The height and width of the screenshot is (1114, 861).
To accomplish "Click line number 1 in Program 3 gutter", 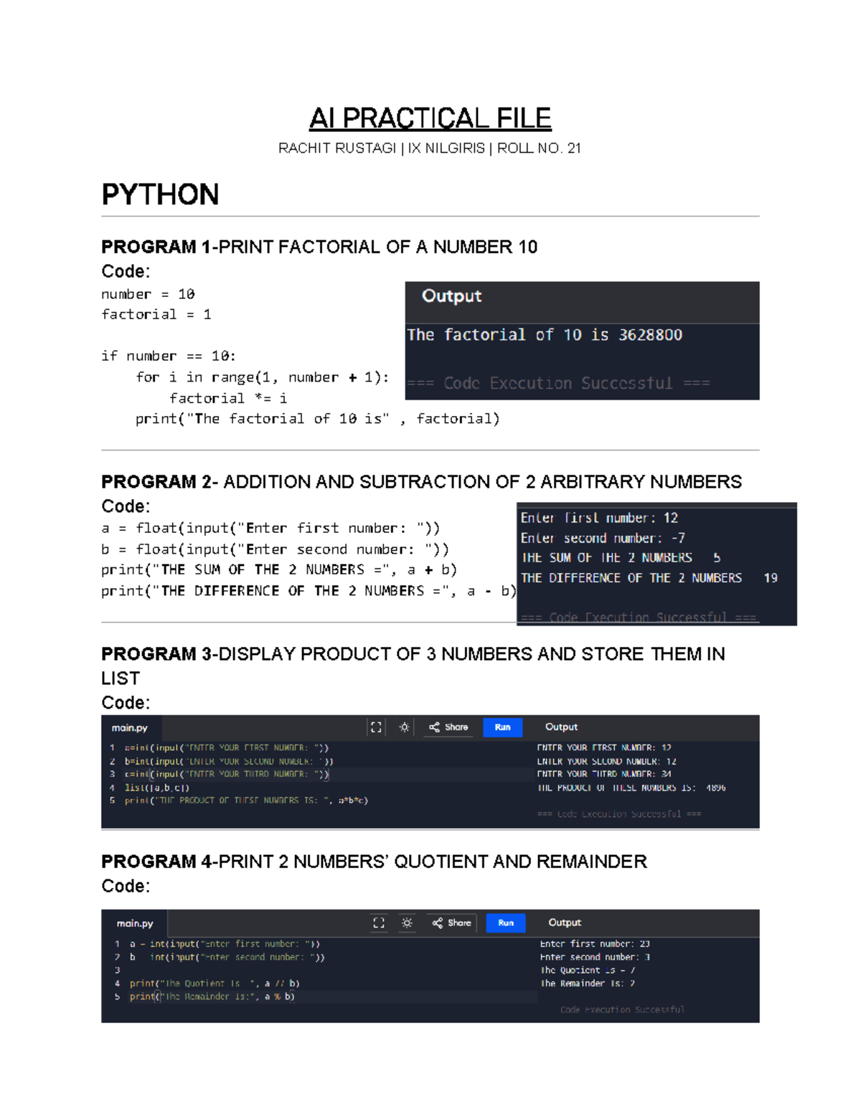I will [x=113, y=747].
